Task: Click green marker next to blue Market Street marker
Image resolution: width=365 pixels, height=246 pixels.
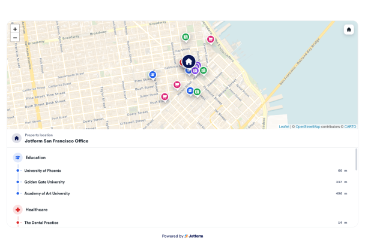Action: pos(197,92)
